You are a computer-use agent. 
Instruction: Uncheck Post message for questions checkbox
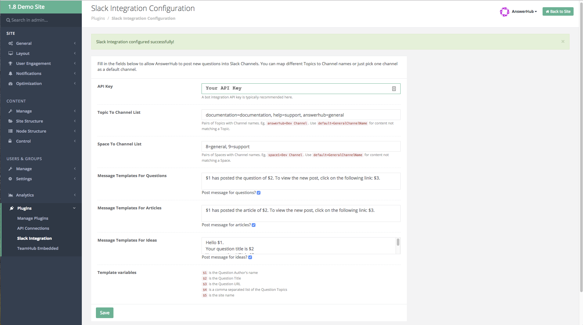click(x=259, y=193)
